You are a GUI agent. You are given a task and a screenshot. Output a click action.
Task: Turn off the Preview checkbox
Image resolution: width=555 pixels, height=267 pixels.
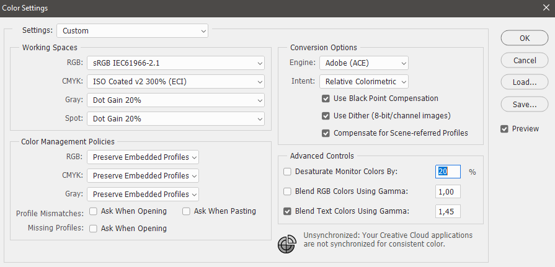(x=505, y=129)
